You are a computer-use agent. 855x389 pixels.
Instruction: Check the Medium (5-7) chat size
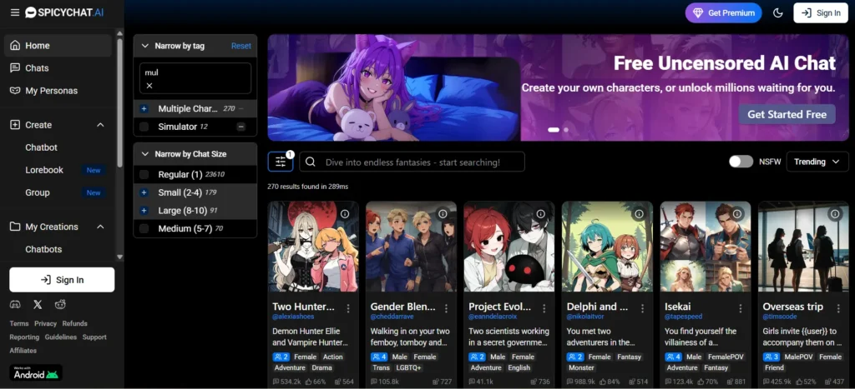tap(144, 228)
